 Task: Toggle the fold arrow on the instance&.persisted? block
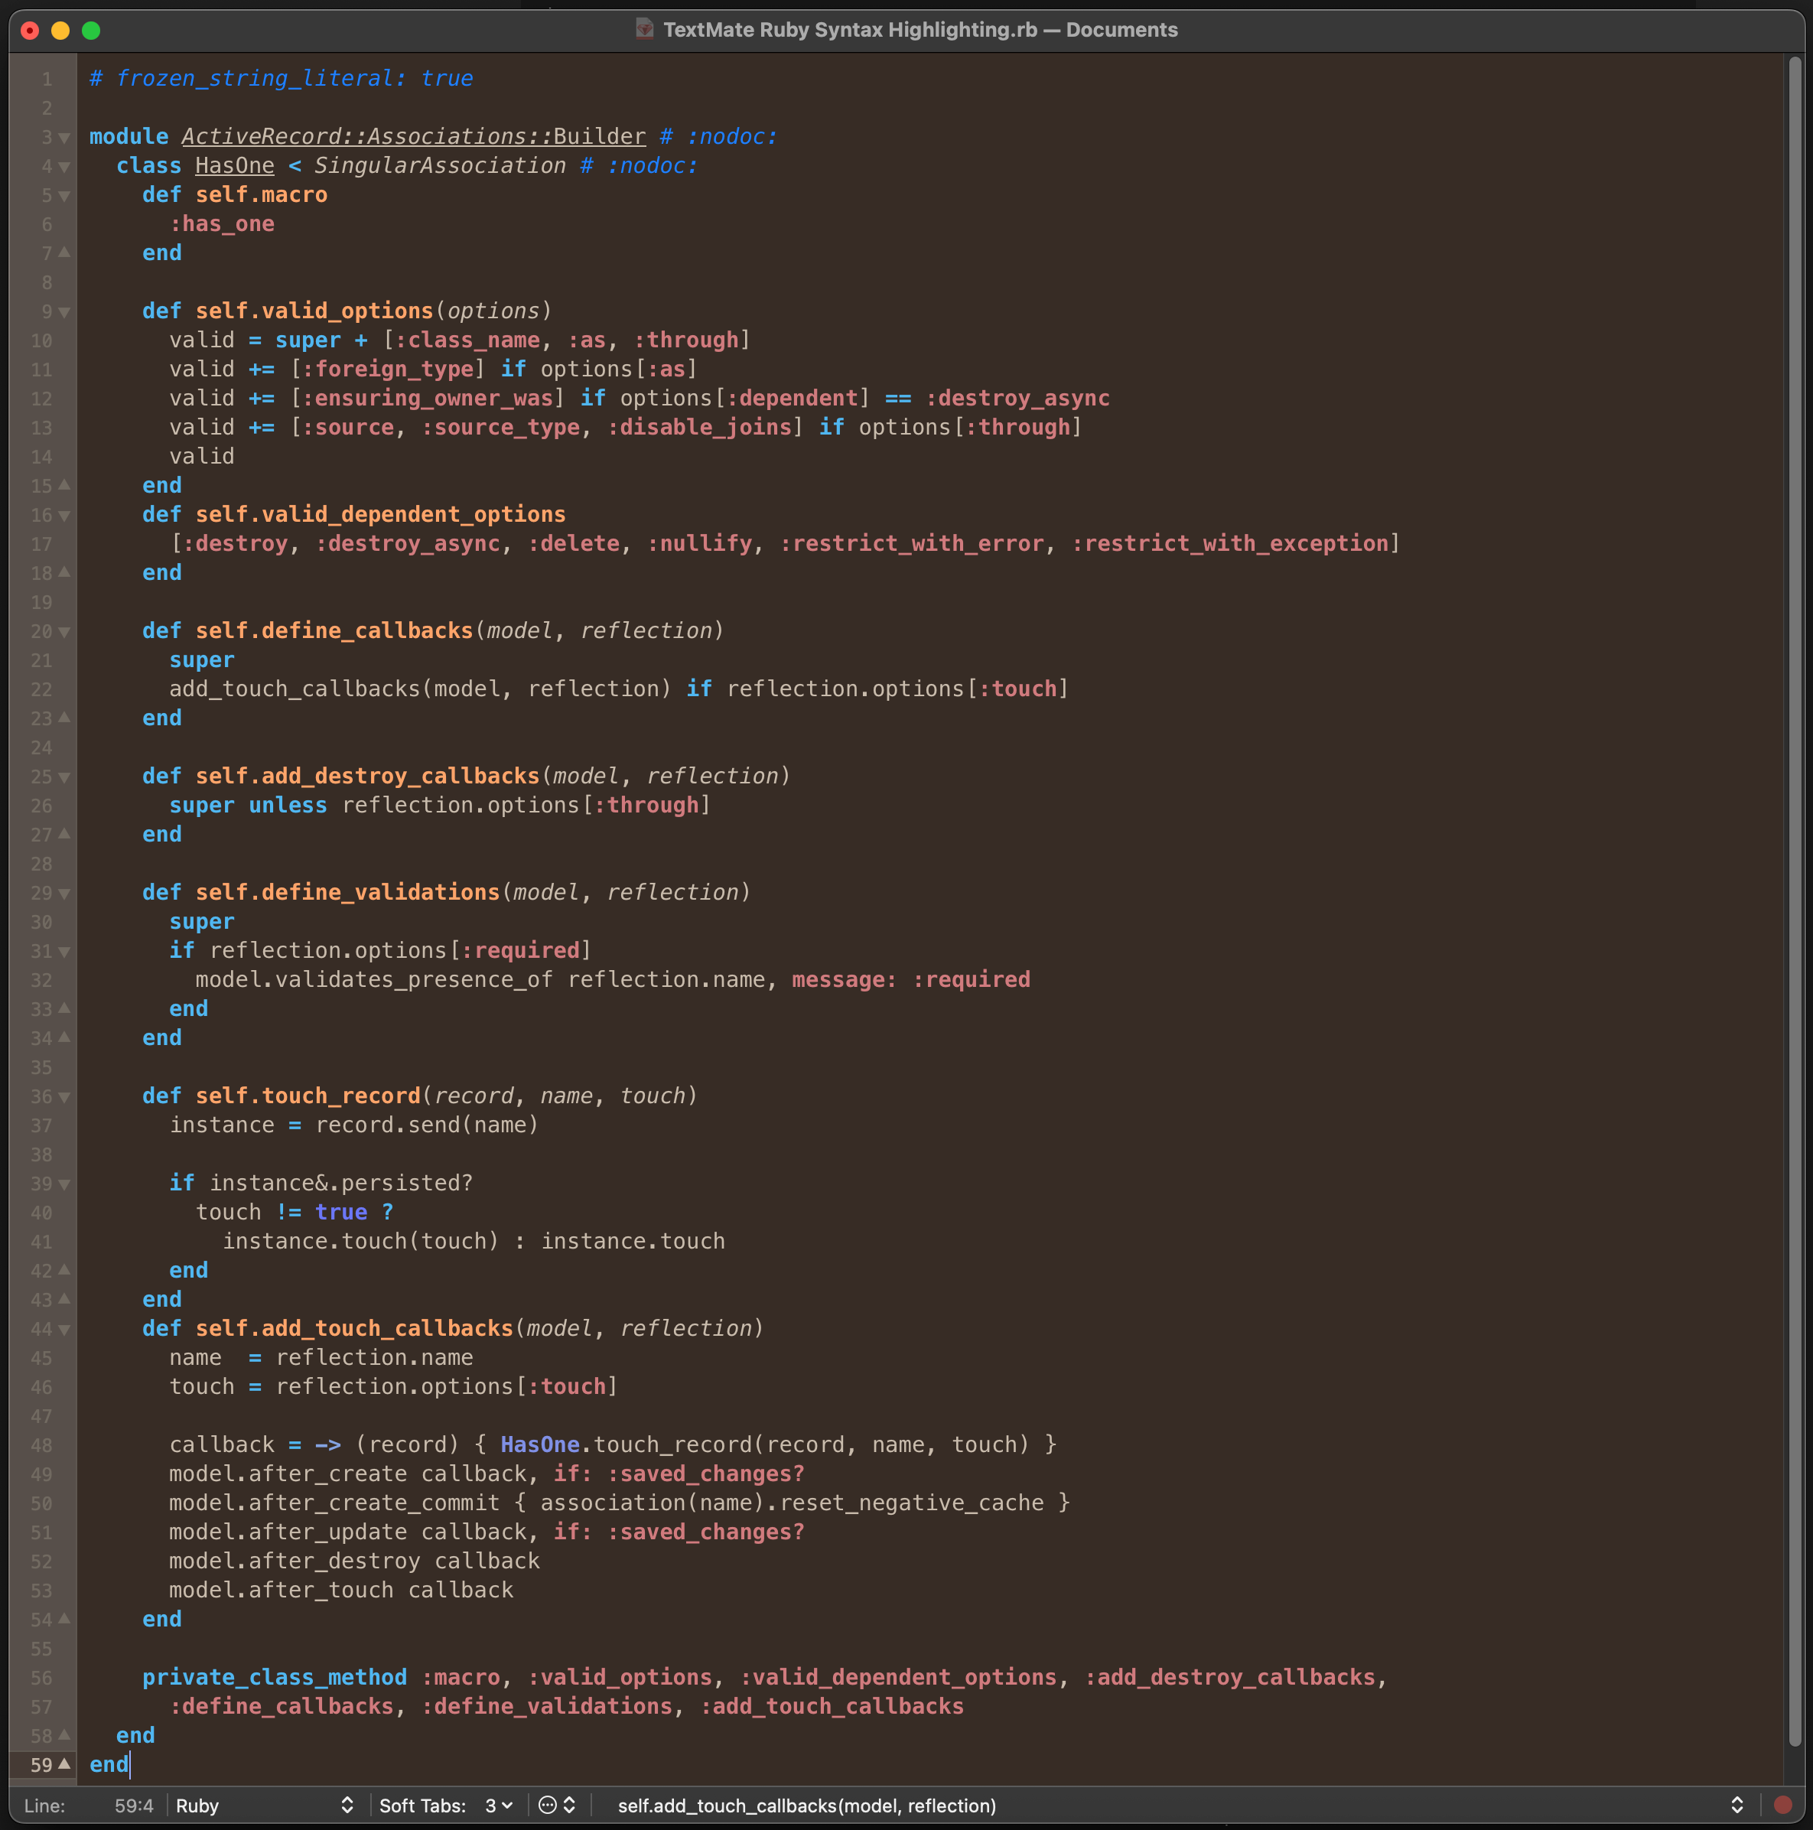(63, 1183)
